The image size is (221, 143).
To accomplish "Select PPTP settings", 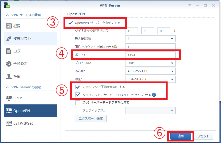I will point(30,98).
